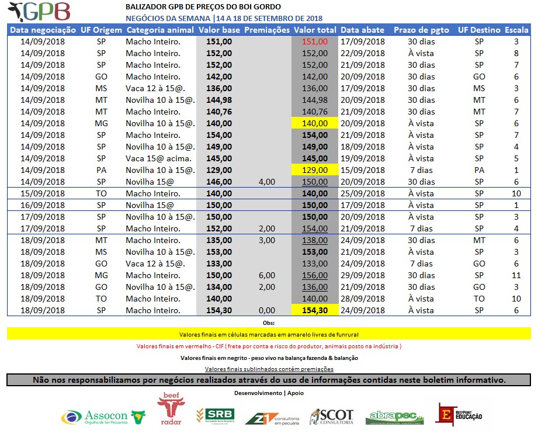Screen dimensions: 538x433
Task: Select the underlined 156,00 total value
Action: click(315, 275)
